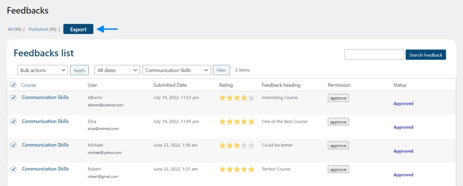This screenshot has height=186, width=463.
Task: Uncheck Alberto's feedback row checkbox
Action: (x=13, y=97)
